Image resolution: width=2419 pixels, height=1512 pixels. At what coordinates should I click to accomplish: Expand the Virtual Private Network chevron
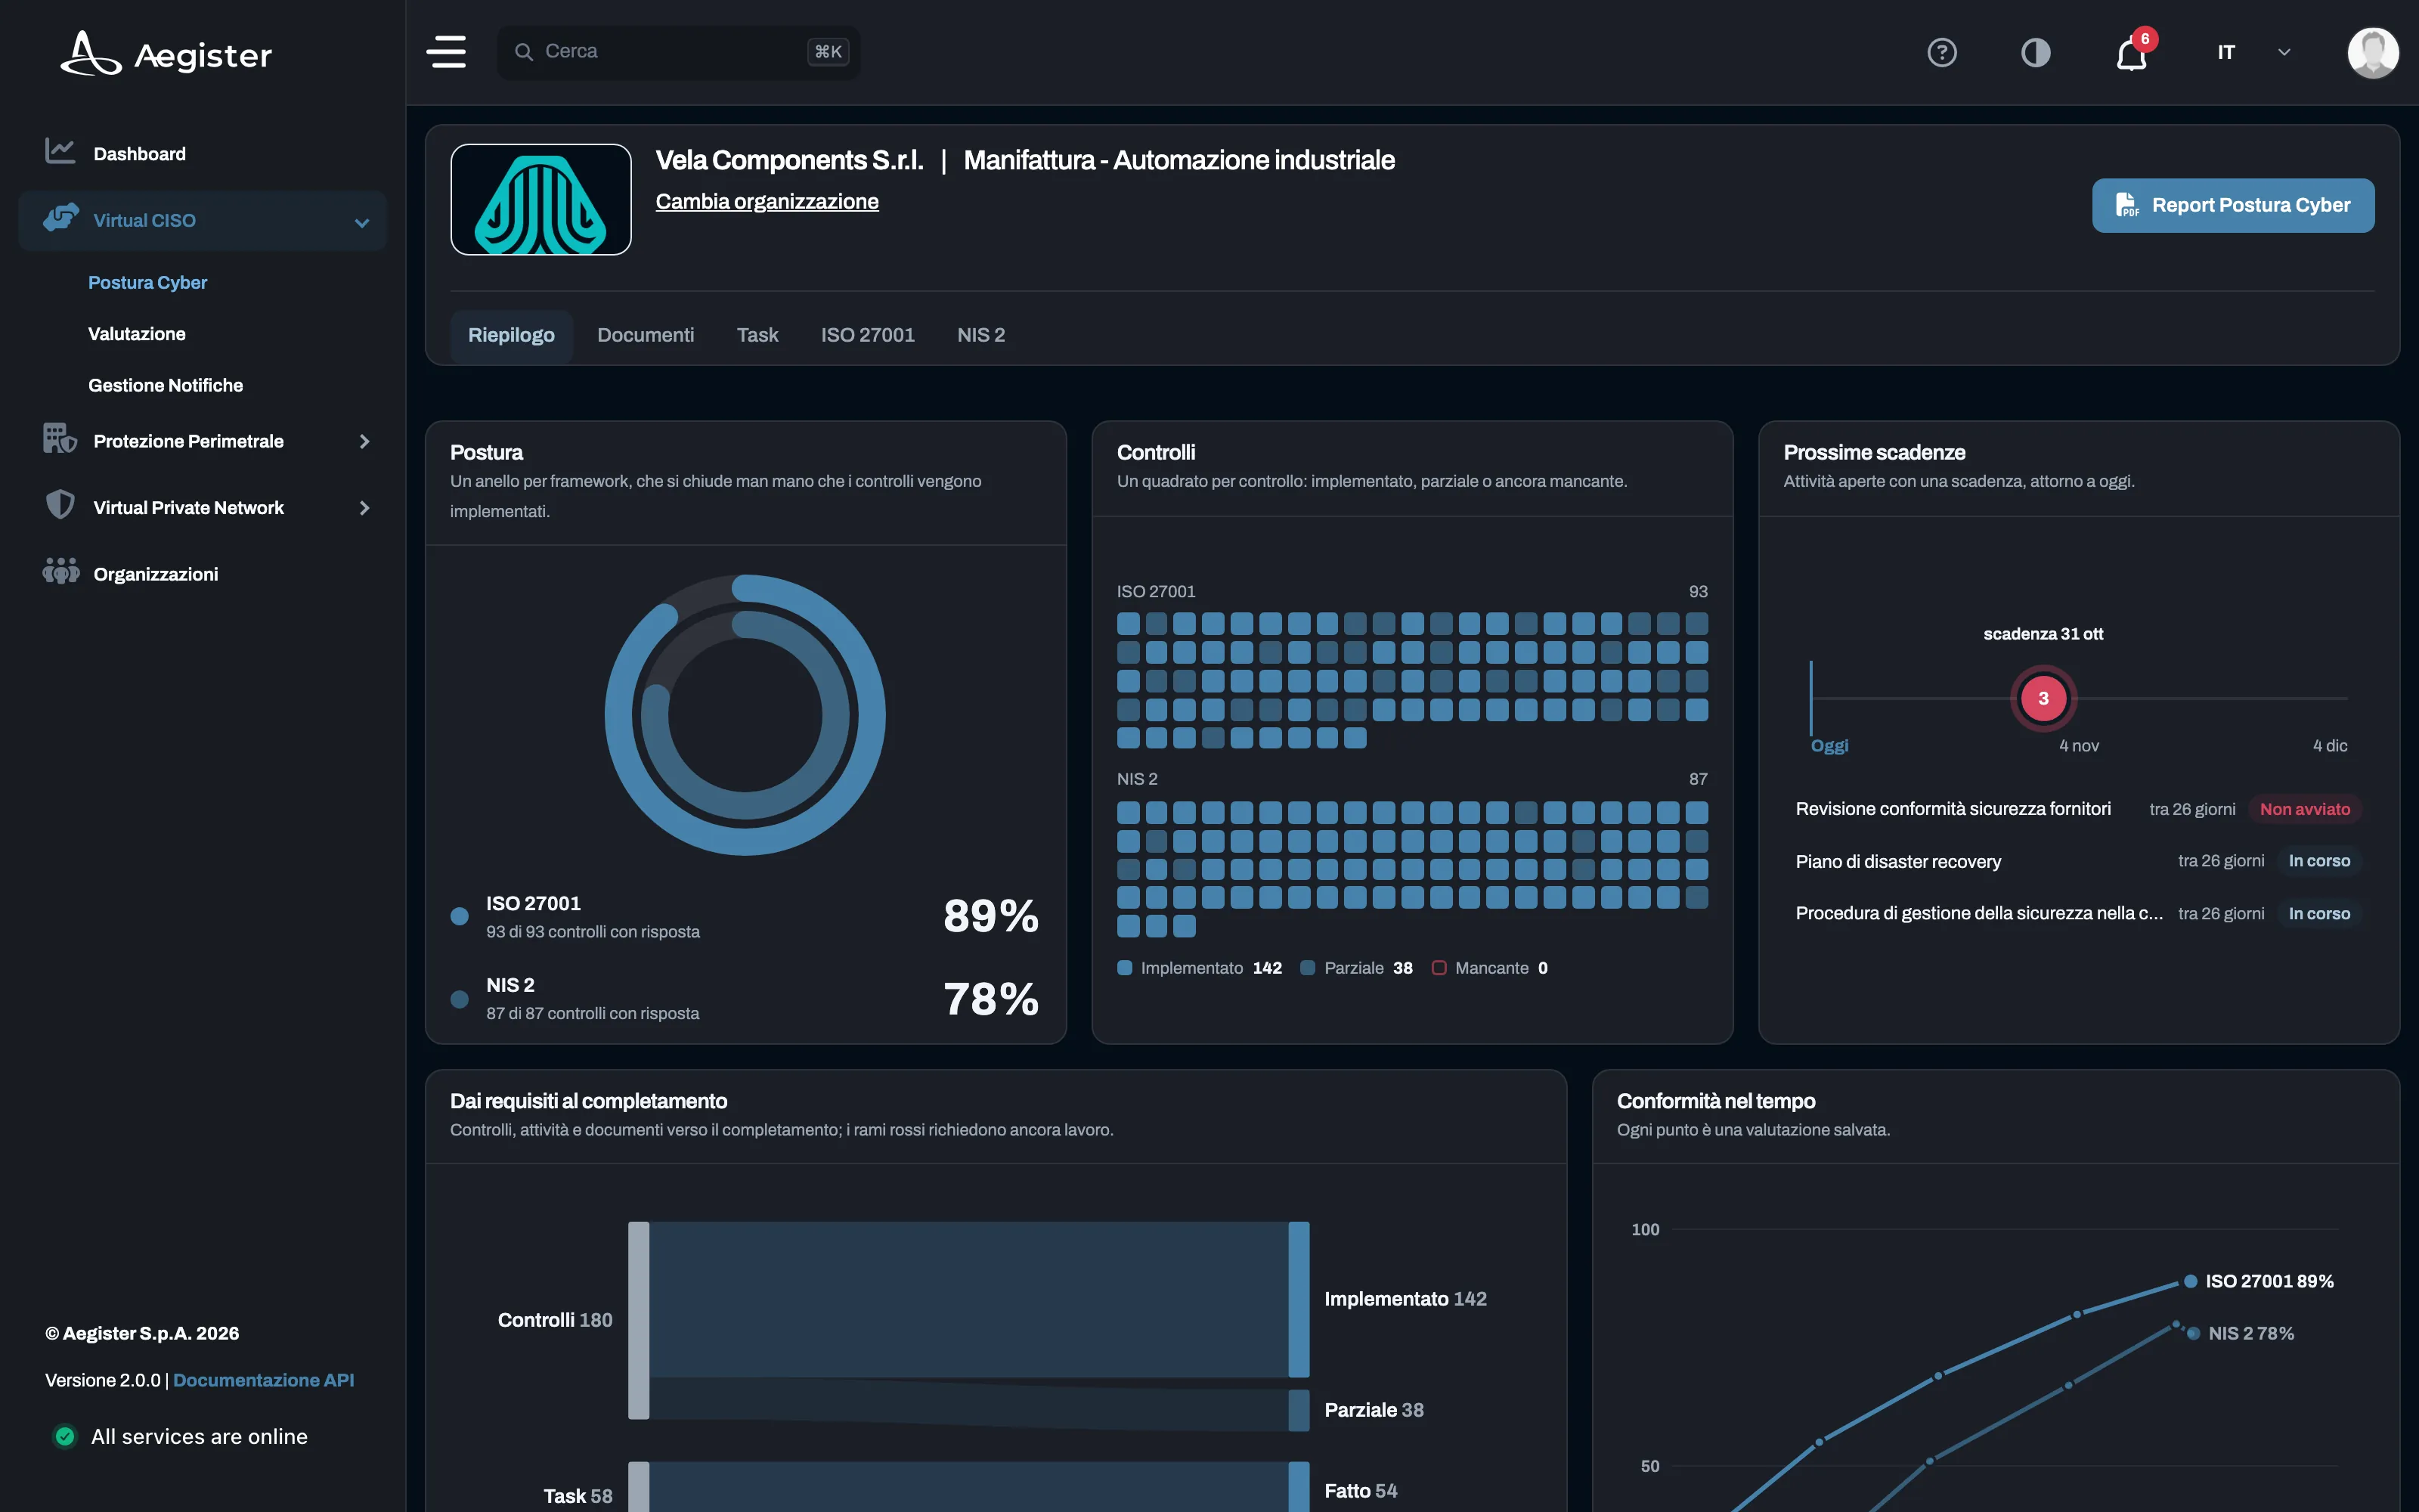point(364,508)
